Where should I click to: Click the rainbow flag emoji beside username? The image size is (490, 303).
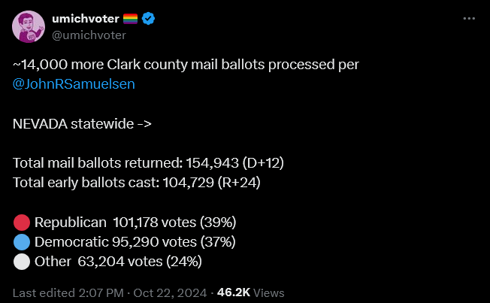tap(130, 19)
